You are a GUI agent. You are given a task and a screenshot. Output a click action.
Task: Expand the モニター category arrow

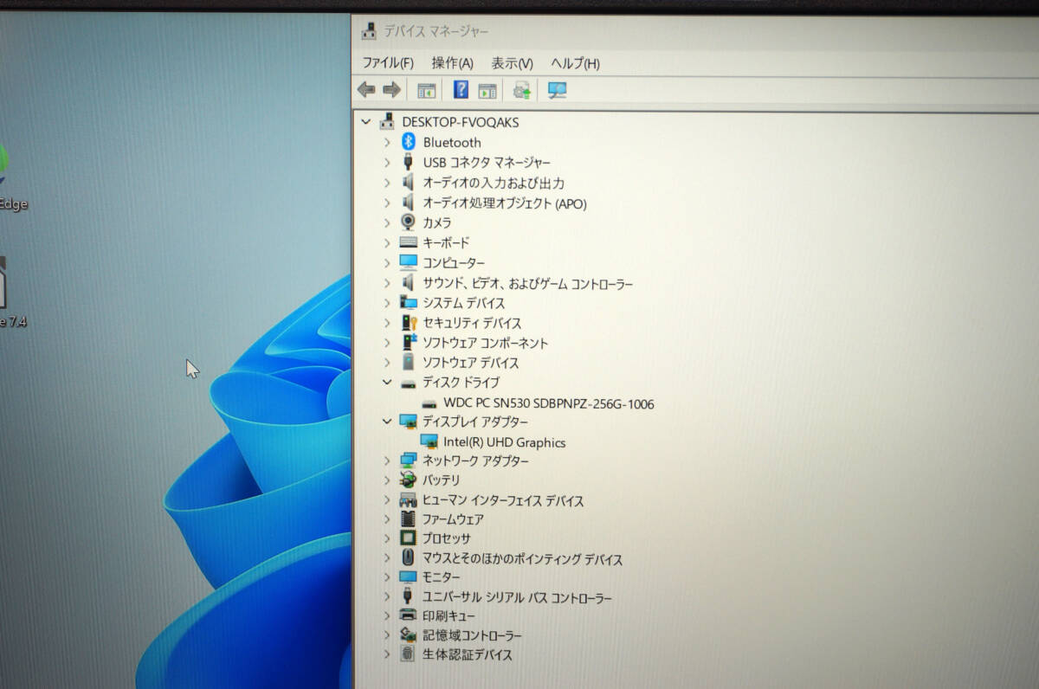(x=387, y=576)
